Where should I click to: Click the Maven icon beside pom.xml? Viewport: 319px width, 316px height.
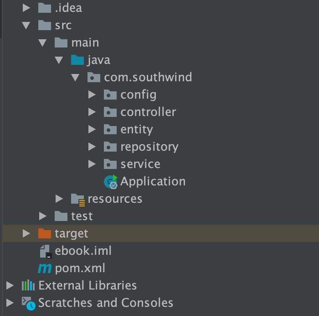pyautogui.click(x=45, y=268)
